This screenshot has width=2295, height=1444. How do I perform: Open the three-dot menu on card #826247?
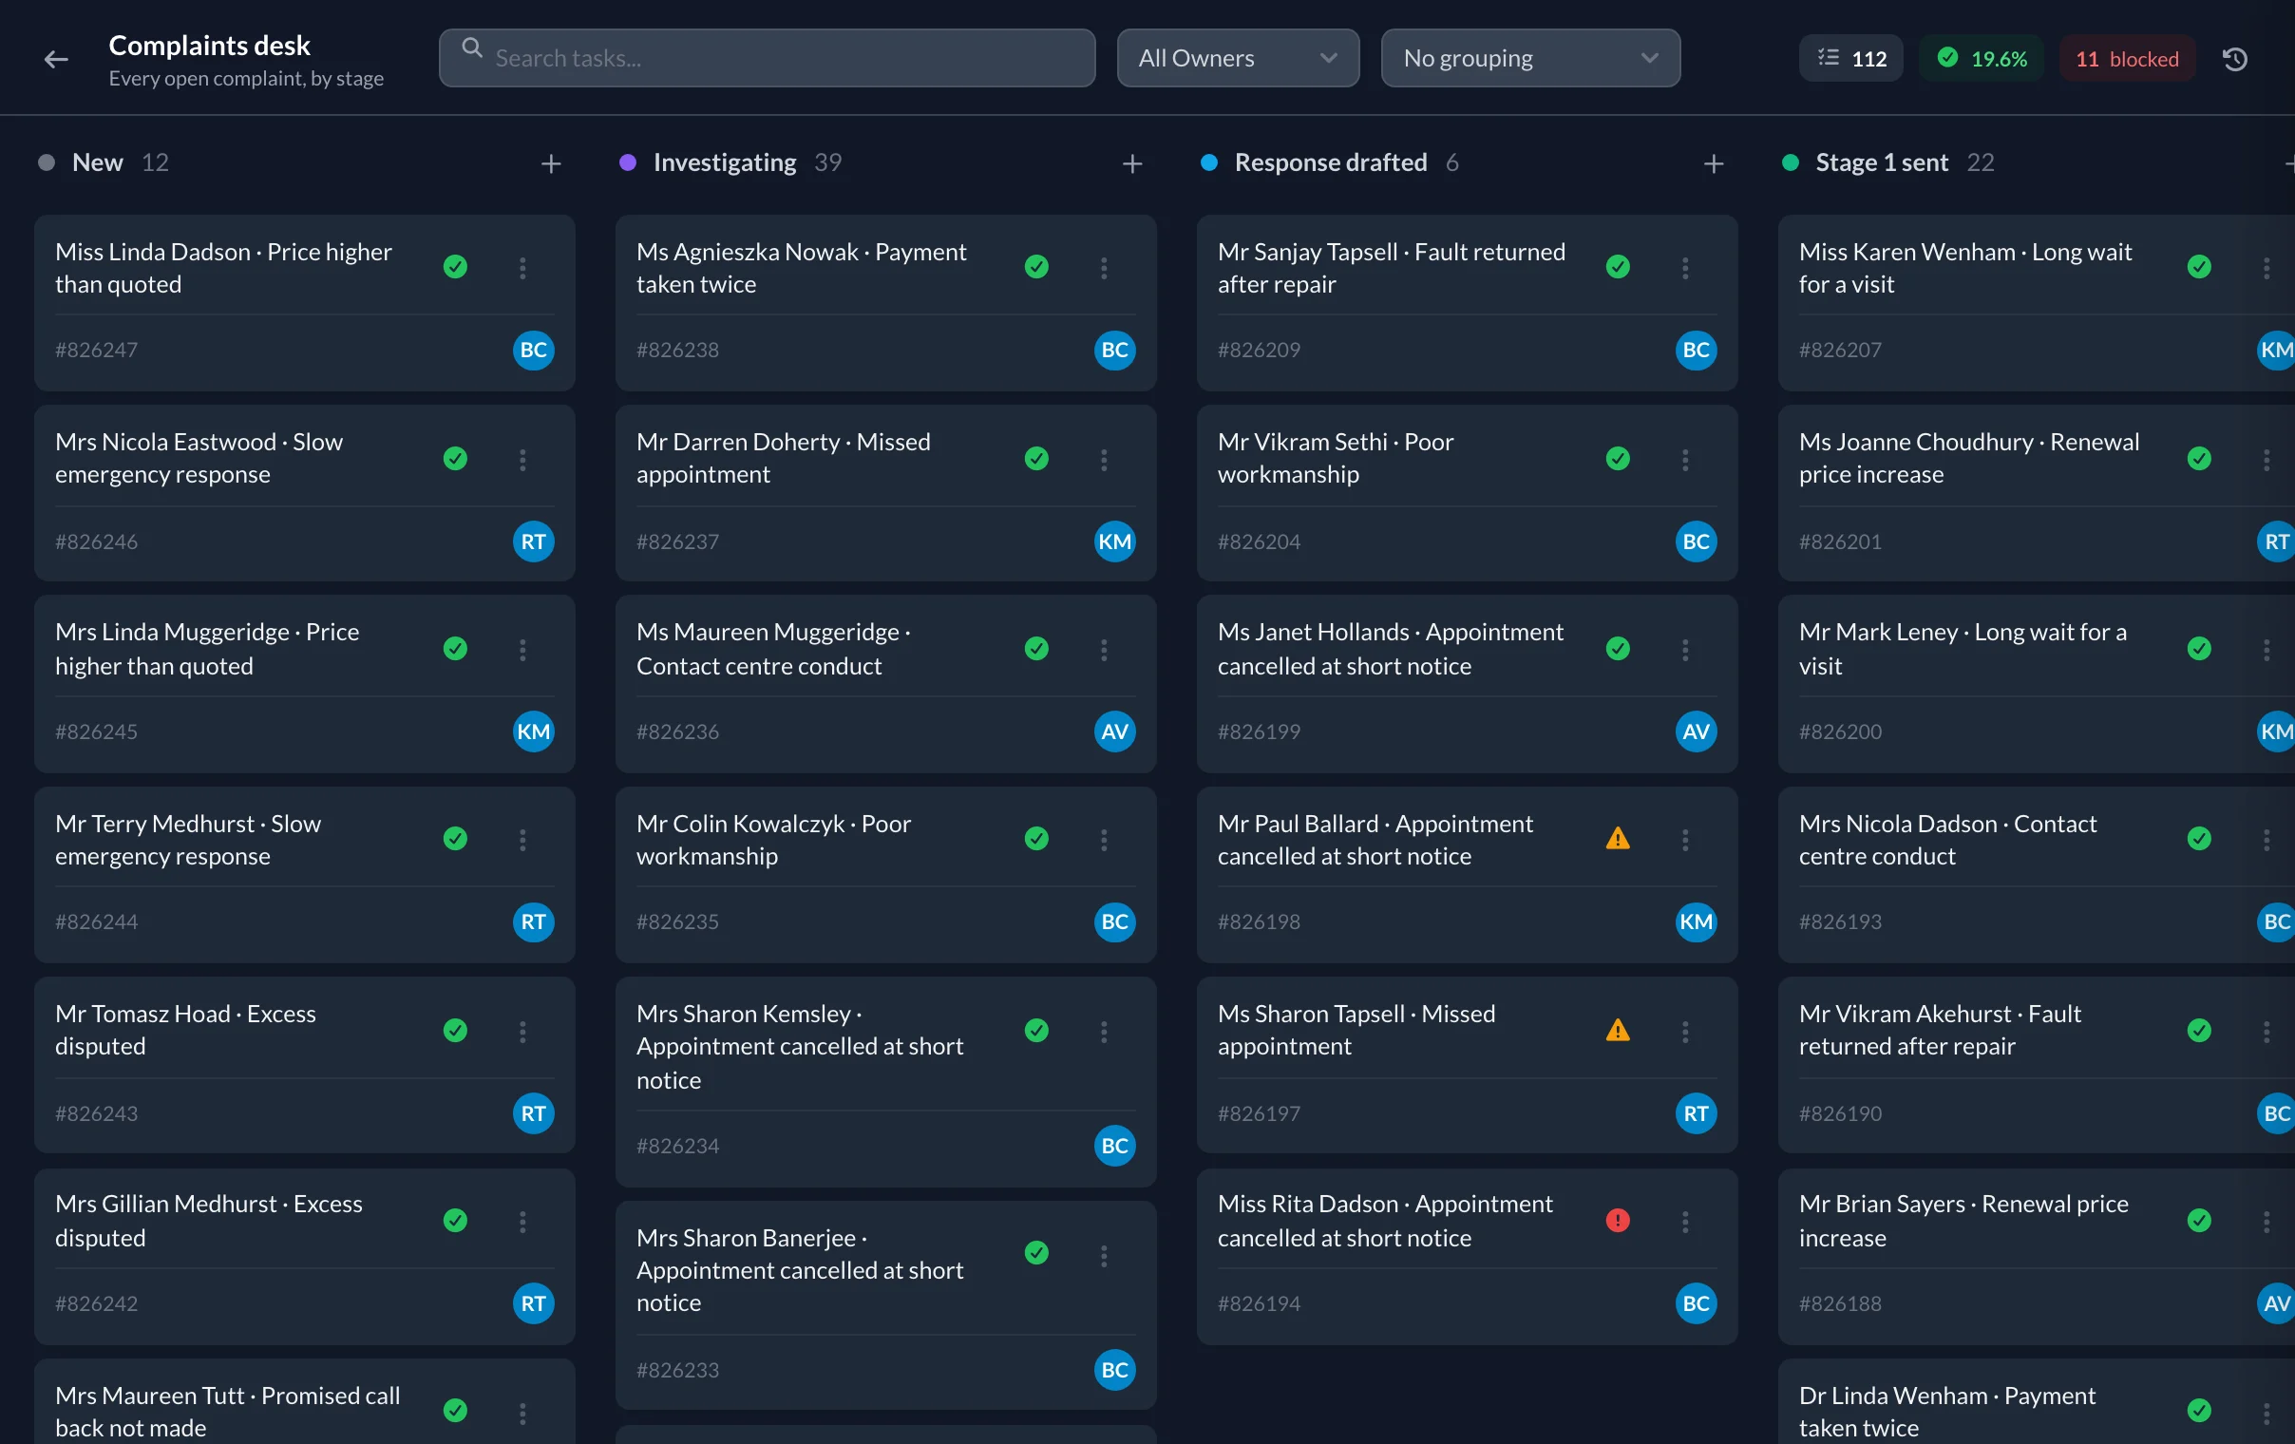tap(522, 268)
